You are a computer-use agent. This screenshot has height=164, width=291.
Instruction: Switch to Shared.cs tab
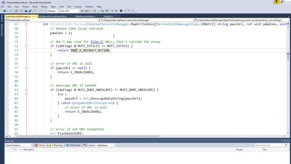pos(108,16)
